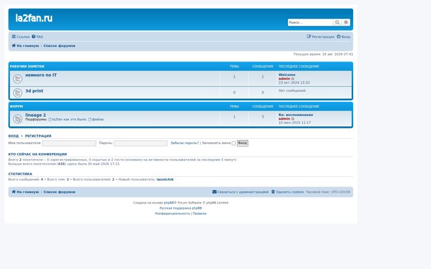Viewport: 431px width, 269px height.
Task: Open the lineage 2 forum
Action: coord(35,115)
